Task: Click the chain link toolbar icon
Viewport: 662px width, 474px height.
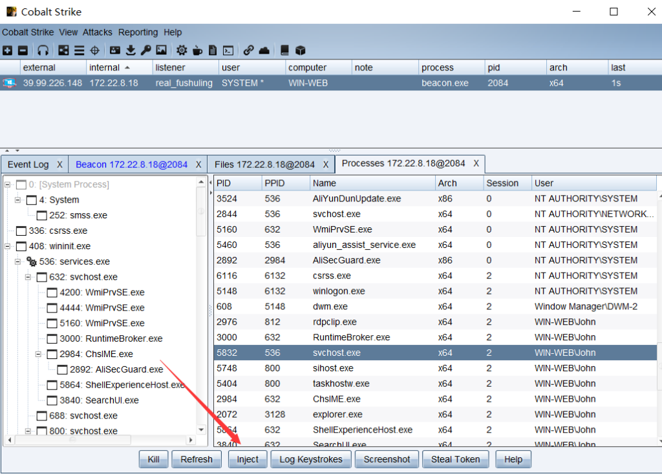Action: [248, 50]
